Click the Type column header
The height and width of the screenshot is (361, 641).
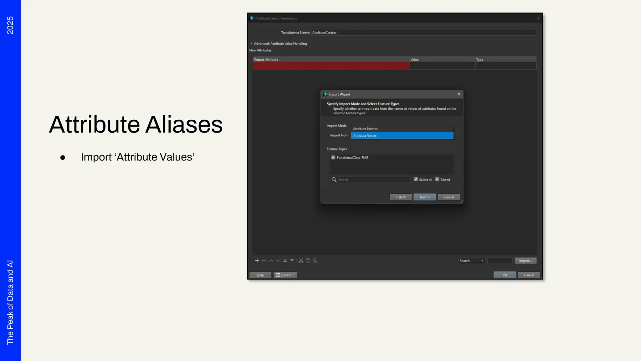[506, 60]
